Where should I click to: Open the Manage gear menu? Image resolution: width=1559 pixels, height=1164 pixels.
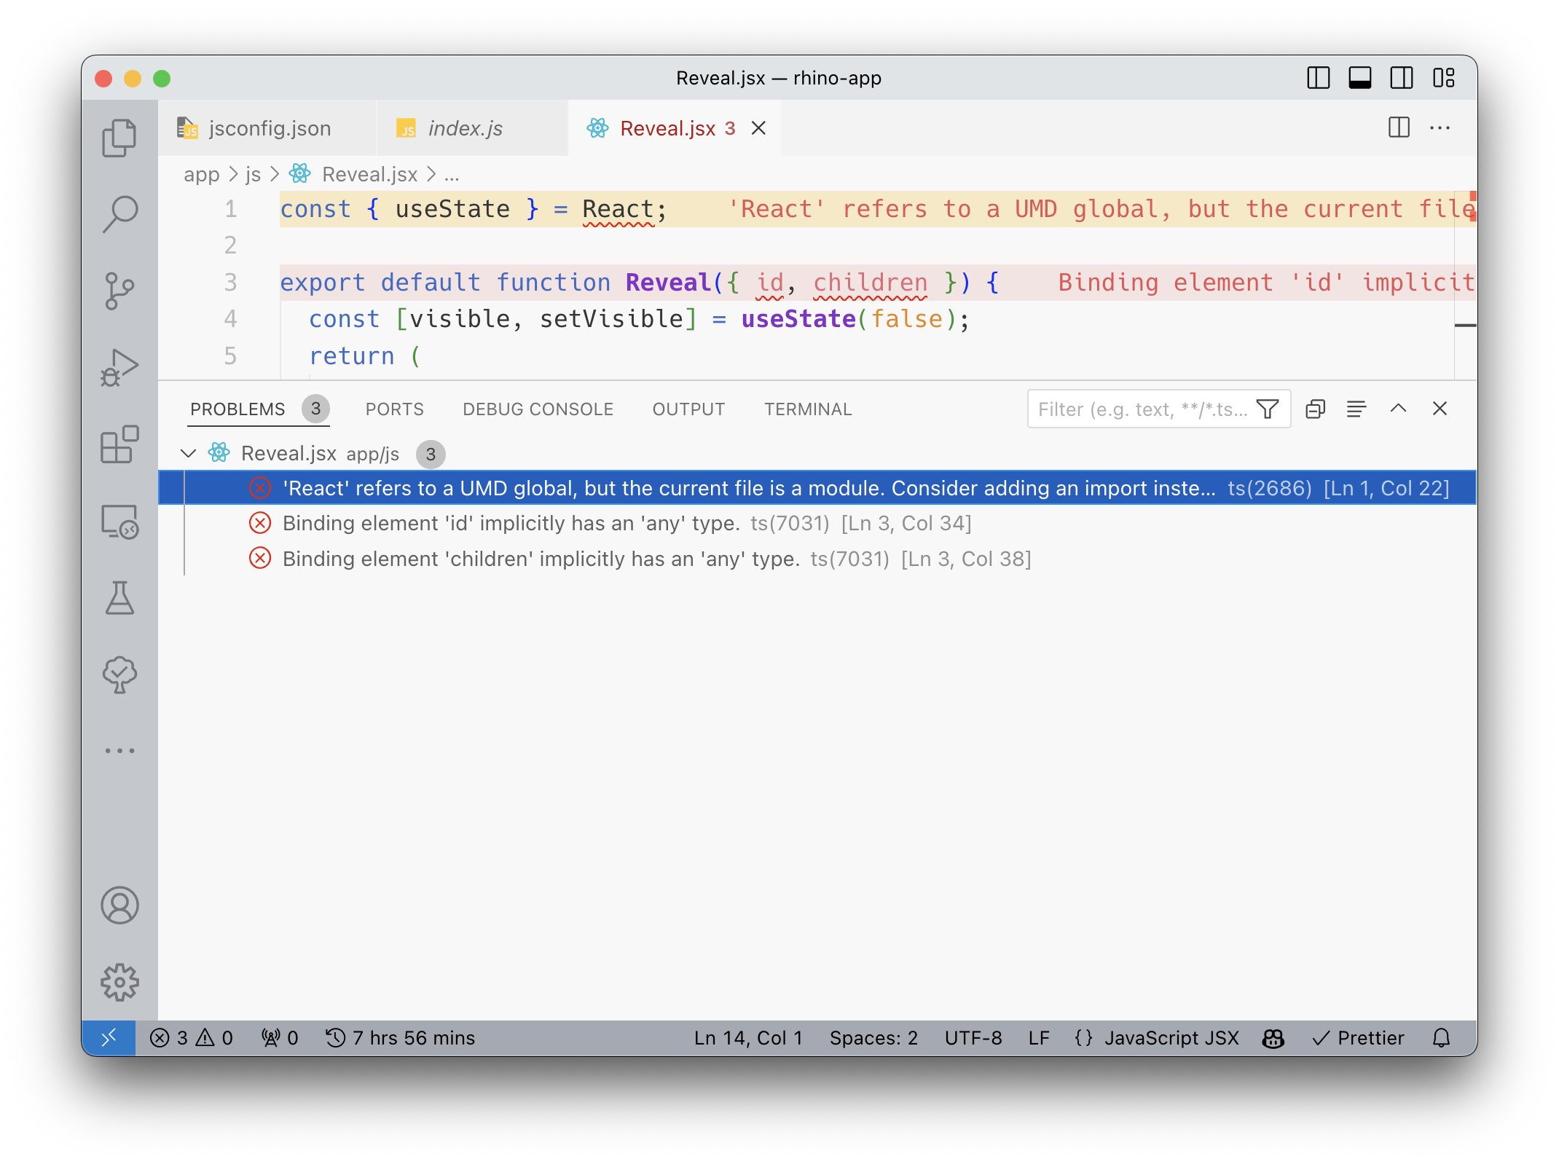119,982
